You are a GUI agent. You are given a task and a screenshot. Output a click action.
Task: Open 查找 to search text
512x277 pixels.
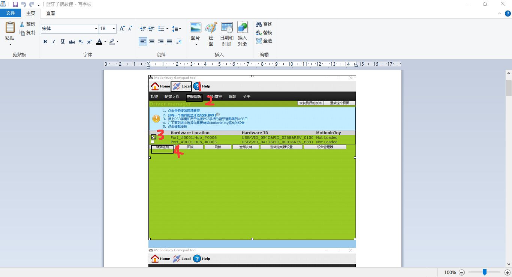tap(264, 24)
